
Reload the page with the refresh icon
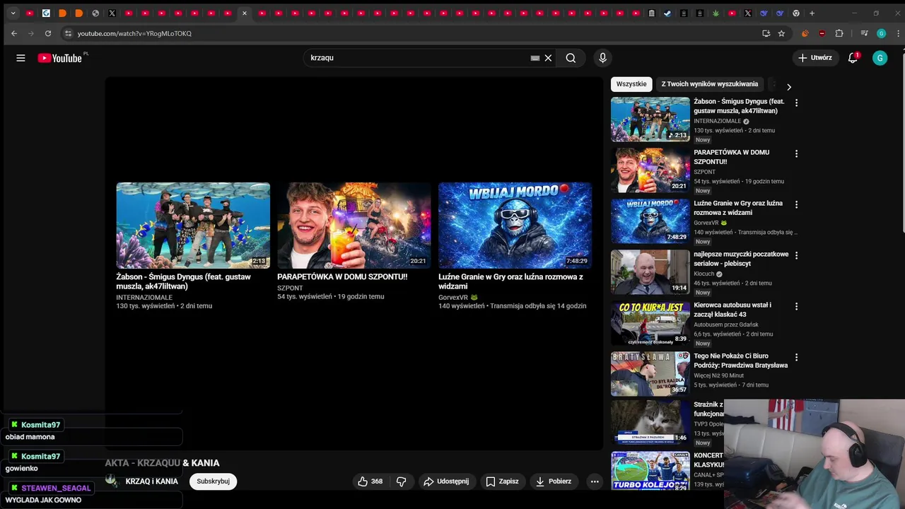click(48, 33)
